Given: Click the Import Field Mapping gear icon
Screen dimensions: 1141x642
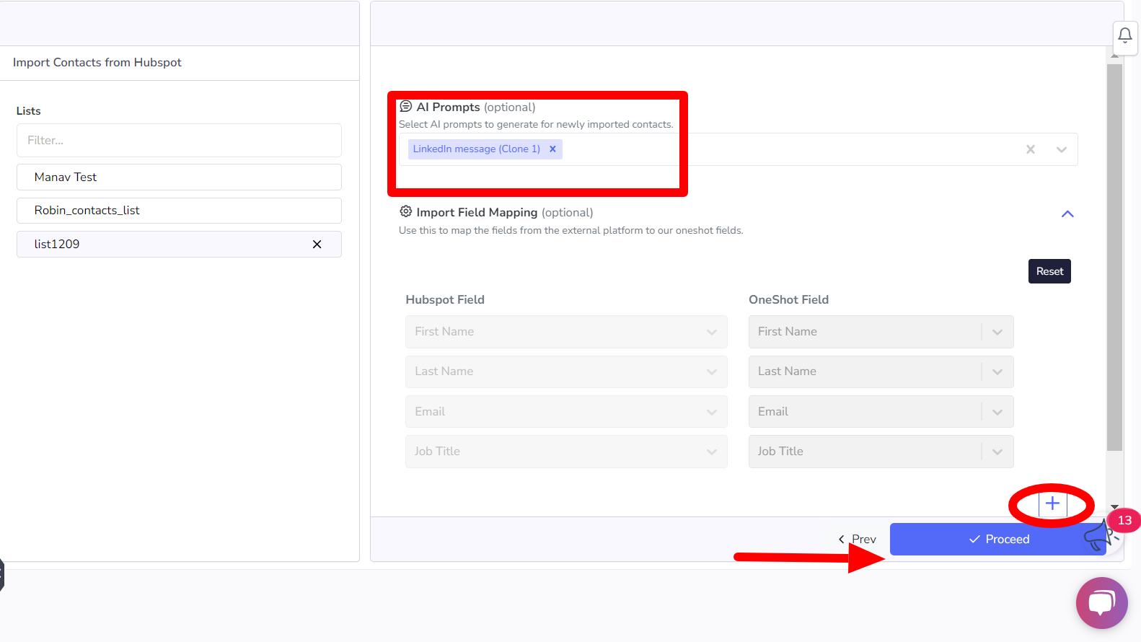Looking at the screenshot, I should point(406,212).
